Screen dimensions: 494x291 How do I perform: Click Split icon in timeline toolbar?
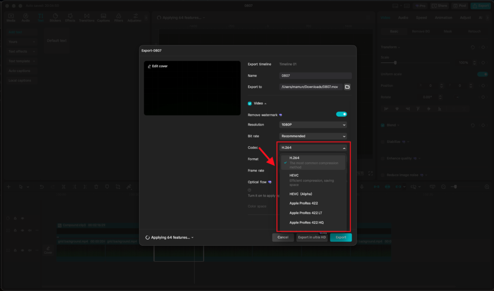pyautogui.click(x=64, y=187)
